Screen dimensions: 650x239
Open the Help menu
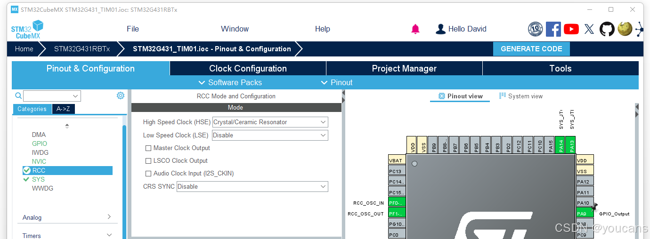tap(323, 29)
